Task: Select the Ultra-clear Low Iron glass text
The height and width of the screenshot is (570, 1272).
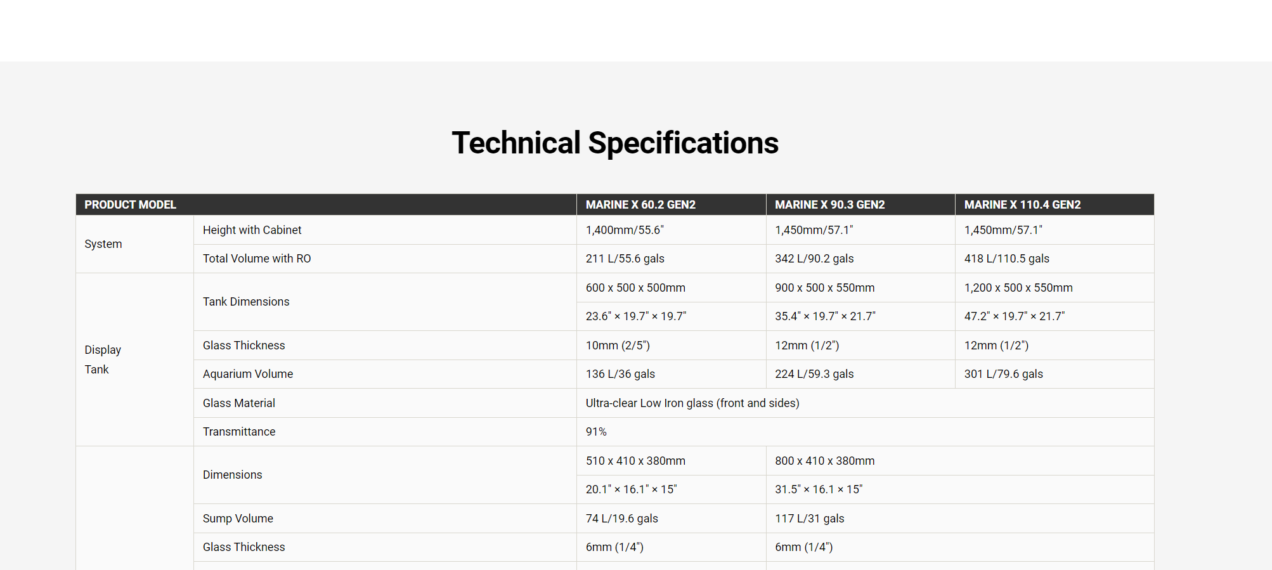Action: 692,403
